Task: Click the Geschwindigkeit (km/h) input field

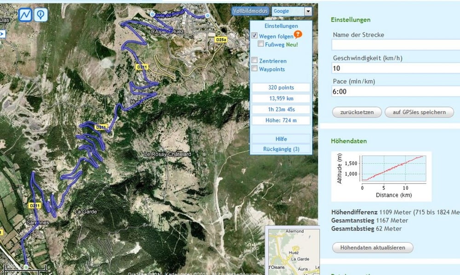Action: pyautogui.click(x=396, y=68)
